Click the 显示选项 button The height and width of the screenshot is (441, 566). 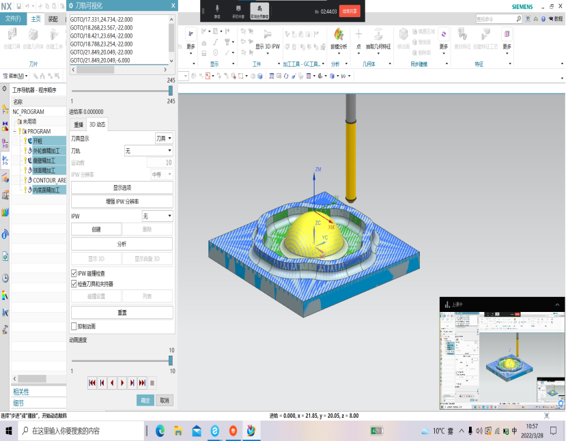pos(122,188)
